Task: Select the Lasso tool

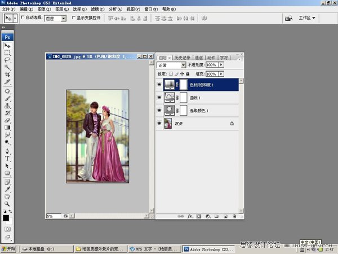Action: 7,60
